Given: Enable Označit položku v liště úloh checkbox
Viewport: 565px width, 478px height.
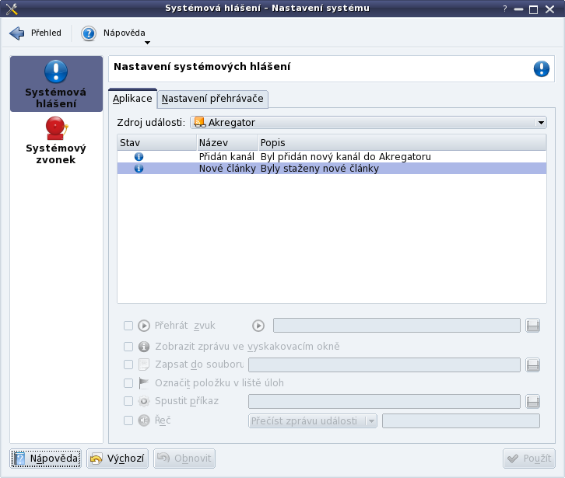Looking at the screenshot, I should 128,383.
